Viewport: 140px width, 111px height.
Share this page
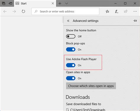[126, 11]
